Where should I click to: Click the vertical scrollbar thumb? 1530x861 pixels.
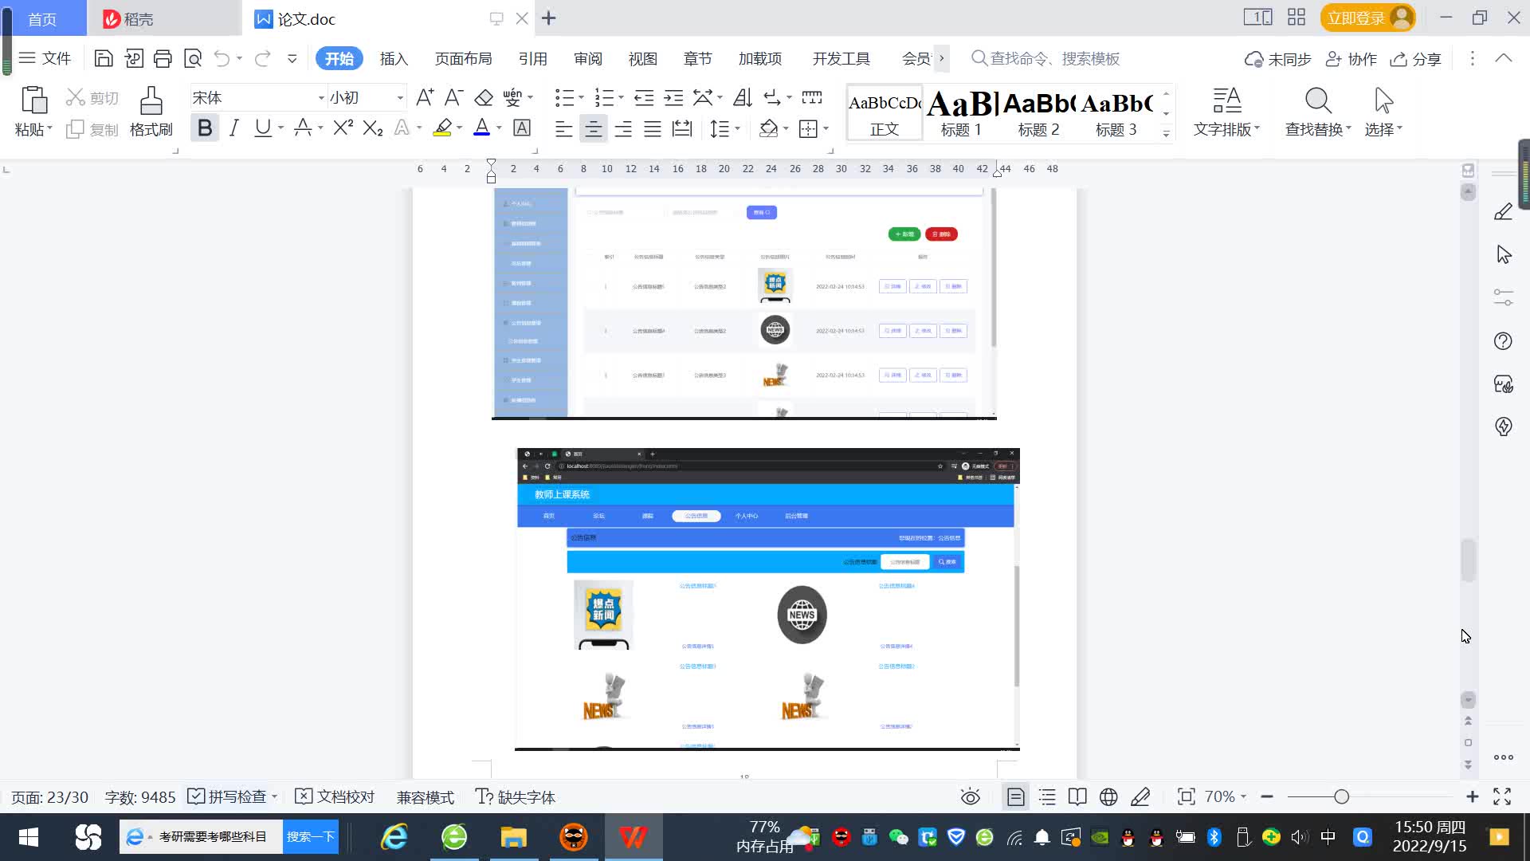(x=1468, y=560)
